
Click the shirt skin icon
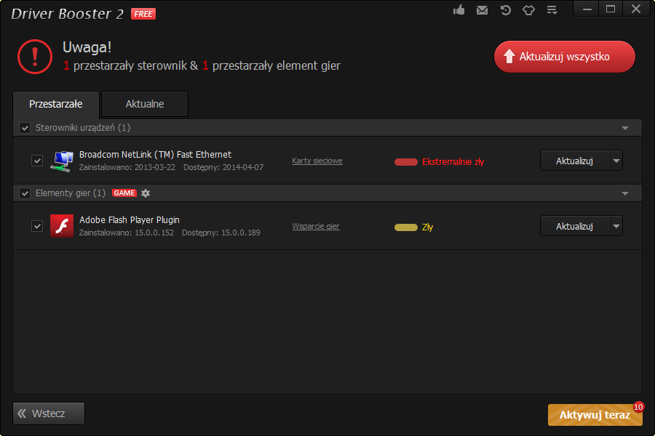[529, 10]
